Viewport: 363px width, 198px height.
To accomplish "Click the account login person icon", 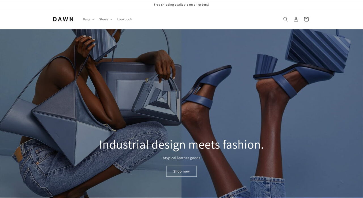I will pyautogui.click(x=296, y=19).
